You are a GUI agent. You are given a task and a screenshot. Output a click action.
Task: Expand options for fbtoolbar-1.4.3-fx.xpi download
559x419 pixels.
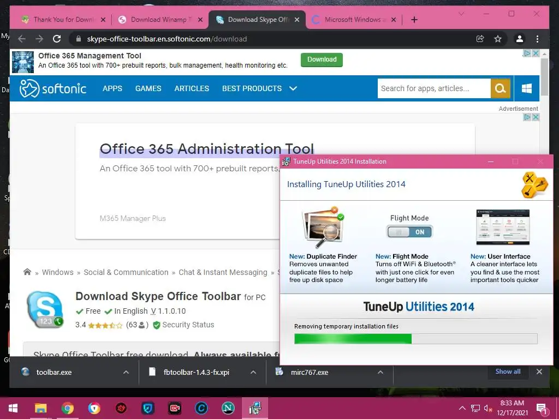pyautogui.click(x=253, y=372)
